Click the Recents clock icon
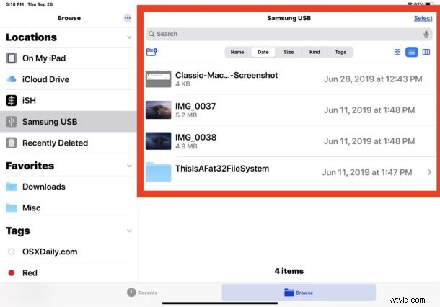440x307 pixels. [x=131, y=293]
